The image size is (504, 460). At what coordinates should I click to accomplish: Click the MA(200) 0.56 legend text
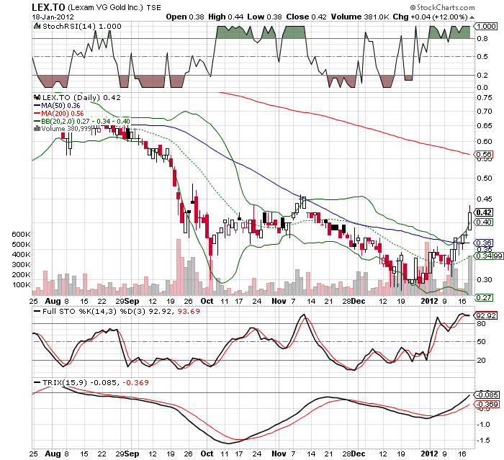pyautogui.click(x=63, y=114)
